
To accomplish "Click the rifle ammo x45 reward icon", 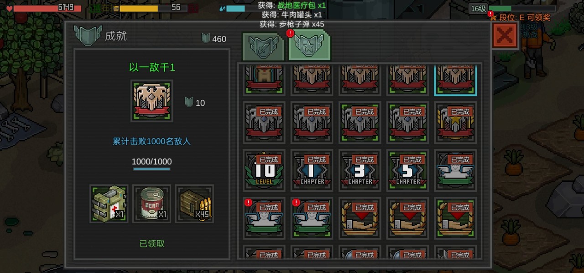I will 195,204.
